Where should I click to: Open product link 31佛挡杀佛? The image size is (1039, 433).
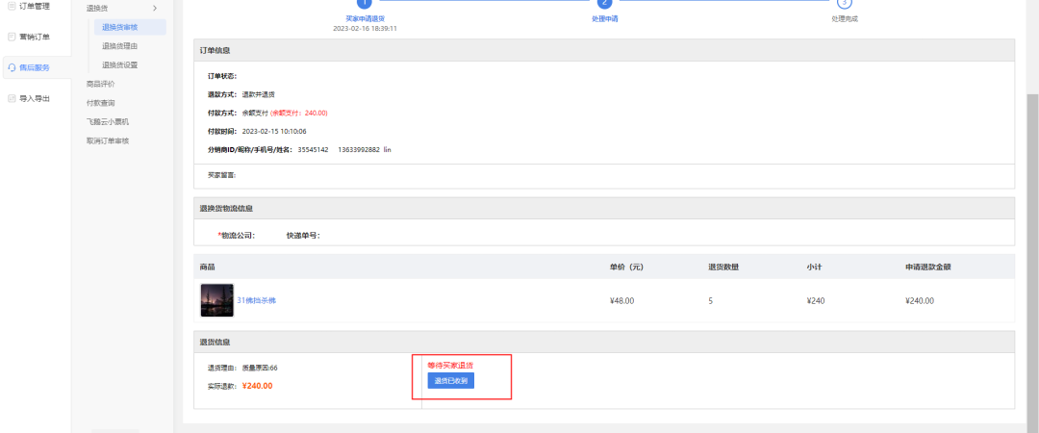click(x=256, y=301)
